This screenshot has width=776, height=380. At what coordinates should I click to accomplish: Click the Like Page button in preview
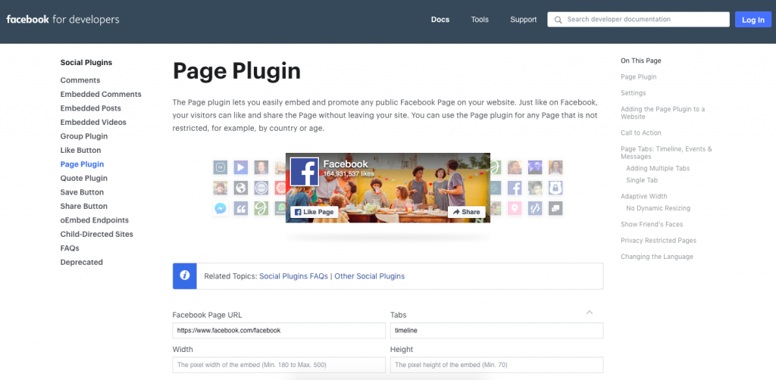click(314, 212)
